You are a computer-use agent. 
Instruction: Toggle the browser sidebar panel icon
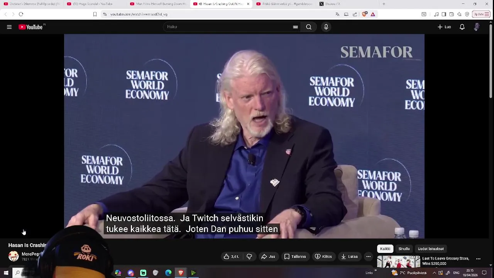pos(444,14)
